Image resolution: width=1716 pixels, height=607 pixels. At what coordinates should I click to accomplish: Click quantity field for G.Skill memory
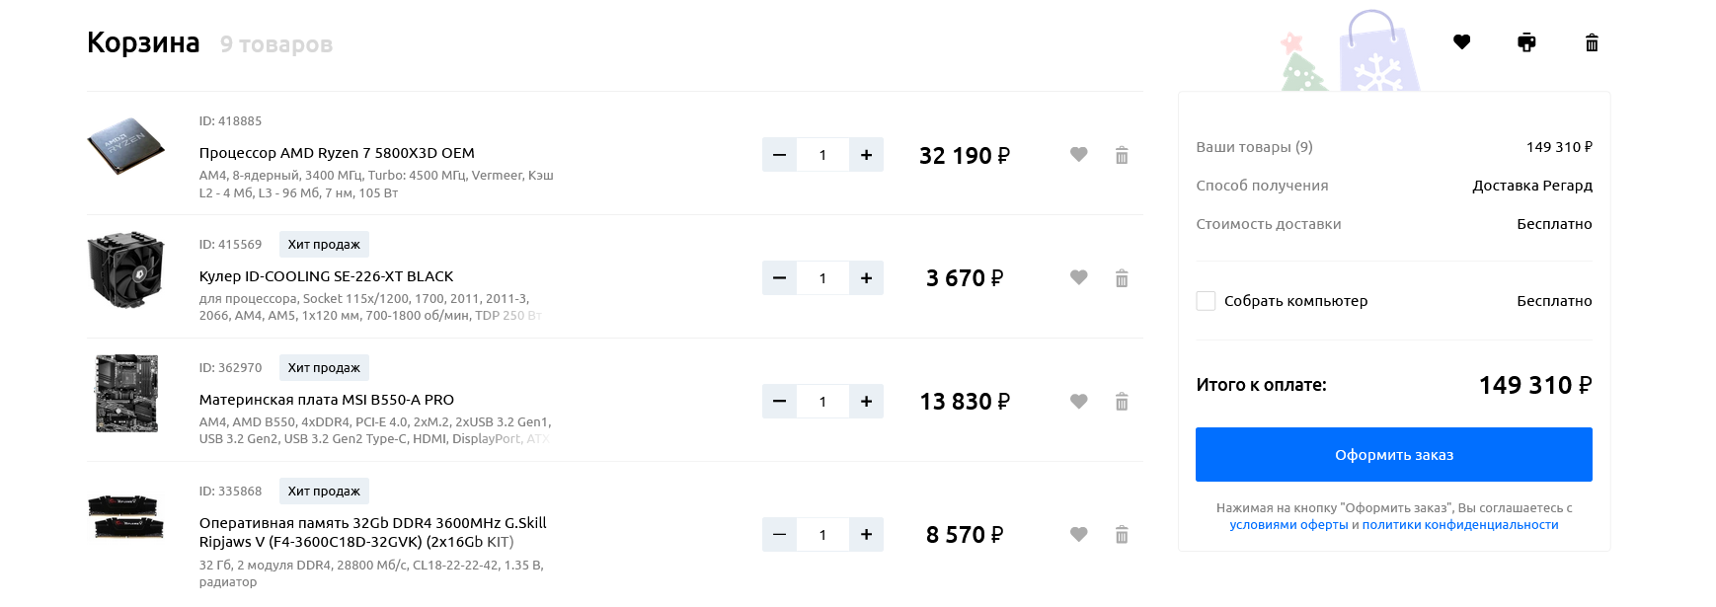point(822,535)
